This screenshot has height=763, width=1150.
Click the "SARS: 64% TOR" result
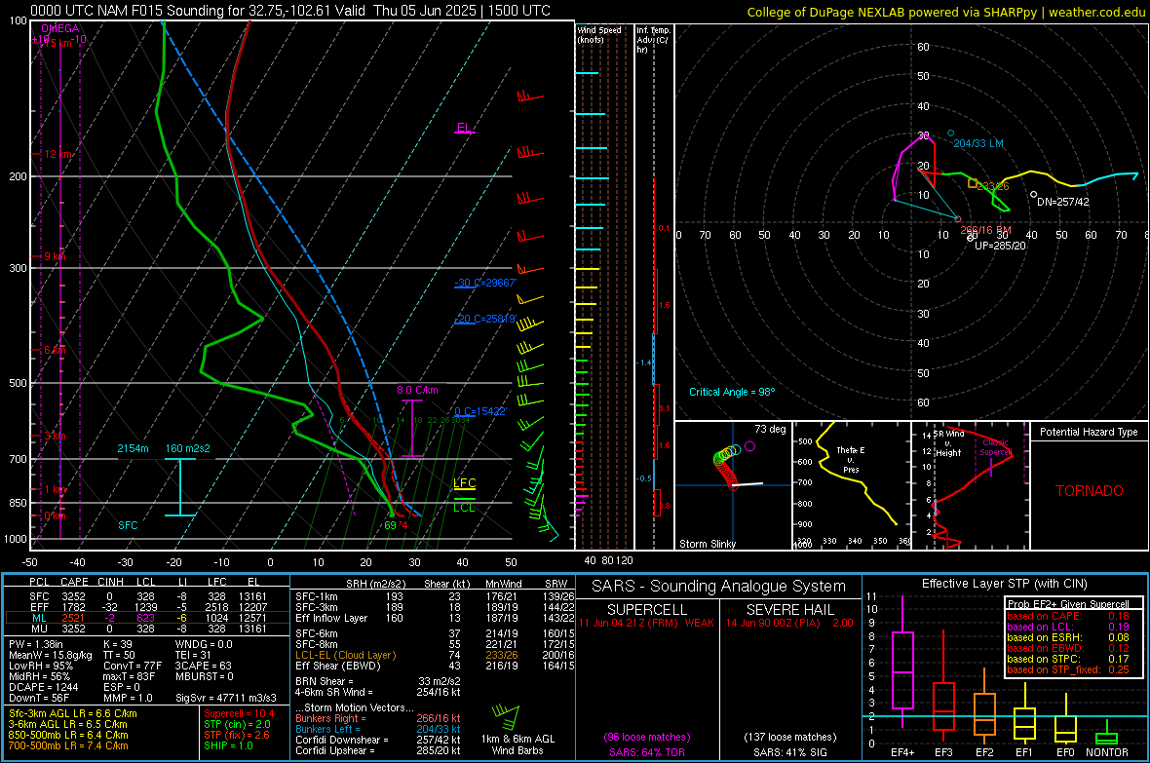646,752
